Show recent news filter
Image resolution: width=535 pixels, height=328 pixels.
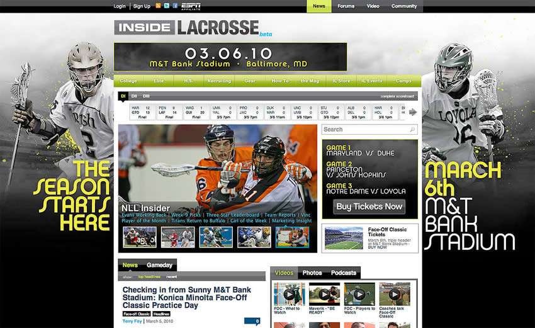click(x=172, y=277)
